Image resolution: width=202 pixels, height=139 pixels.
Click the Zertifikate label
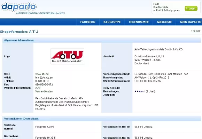[109, 95]
